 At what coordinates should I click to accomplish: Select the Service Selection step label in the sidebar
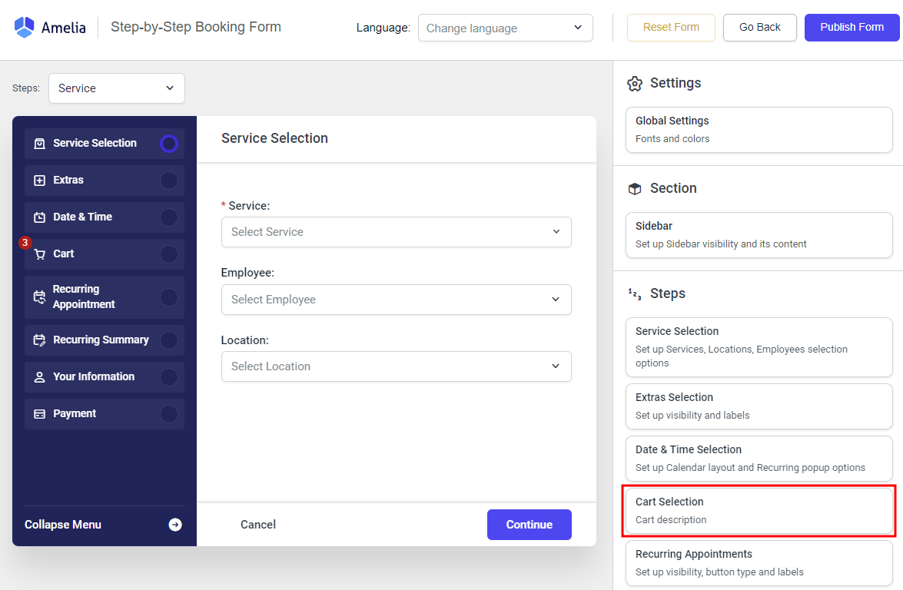point(95,144)
